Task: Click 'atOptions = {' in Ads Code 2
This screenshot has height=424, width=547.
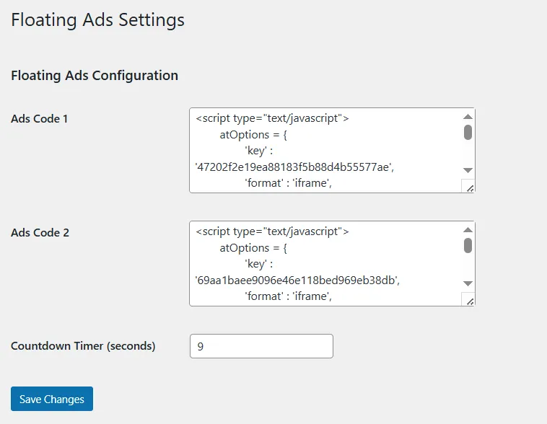Action: 253,248
